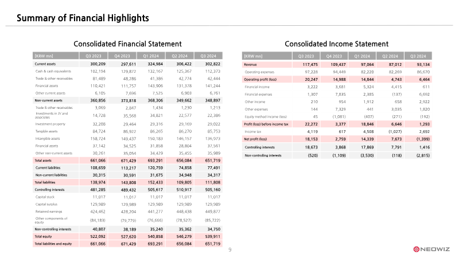This screenshot has width=459, height=258.
Task: Click the Revenue row label
Action: coord(250,65)
